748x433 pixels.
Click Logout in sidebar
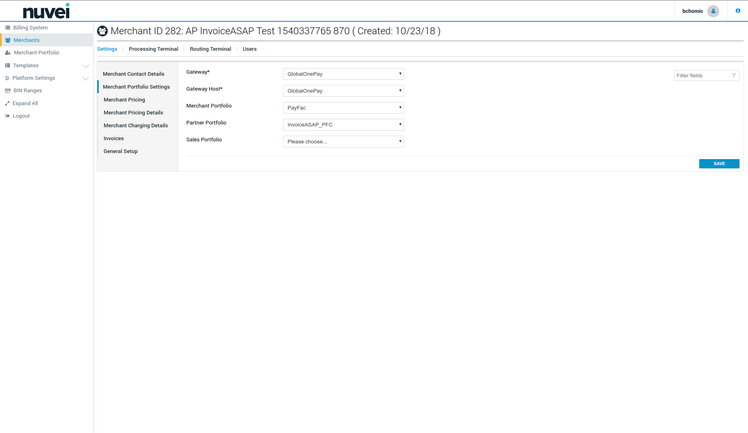tap(21, 116)
